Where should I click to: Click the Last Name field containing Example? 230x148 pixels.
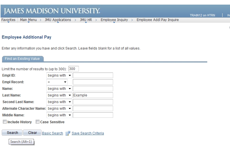point(93,95)
